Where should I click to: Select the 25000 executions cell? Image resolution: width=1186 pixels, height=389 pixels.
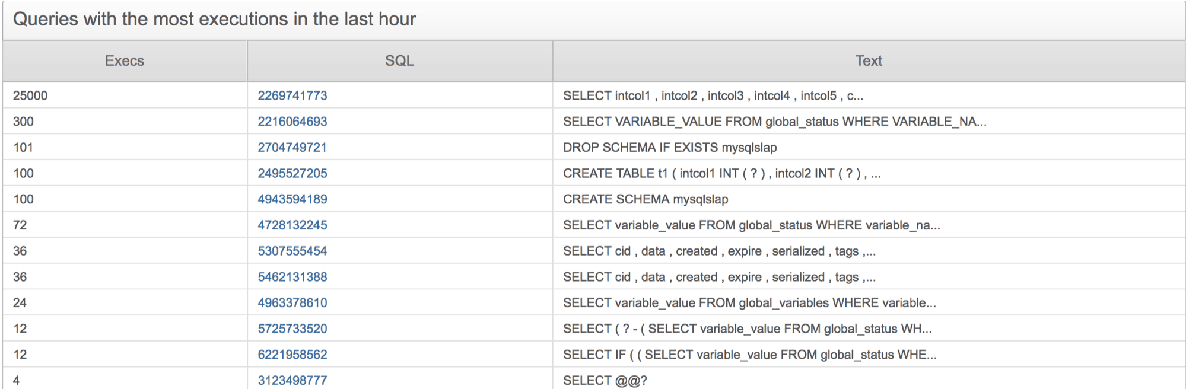[30, 95]
